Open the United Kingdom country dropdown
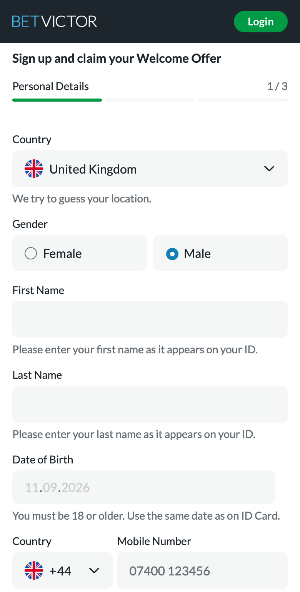Image resolution: width=300 pixels, height=592 pixels. coord(150,169)
